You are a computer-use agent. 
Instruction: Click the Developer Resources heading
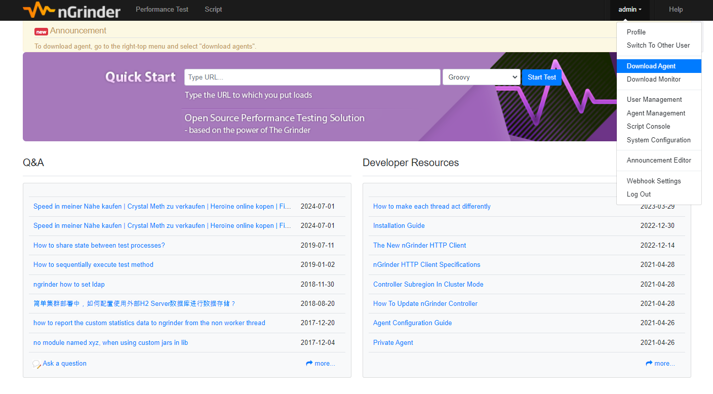(411, 163)
